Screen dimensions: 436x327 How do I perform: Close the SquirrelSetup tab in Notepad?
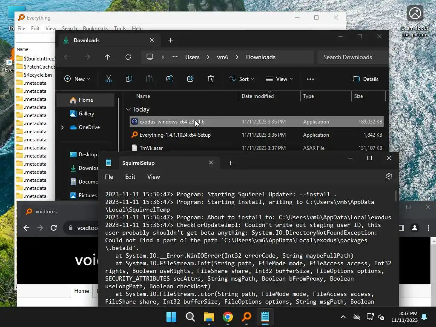[x=211, y=163]
